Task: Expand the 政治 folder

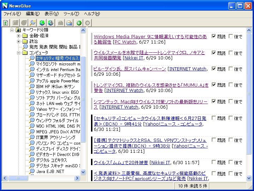Action: (18, 41)
